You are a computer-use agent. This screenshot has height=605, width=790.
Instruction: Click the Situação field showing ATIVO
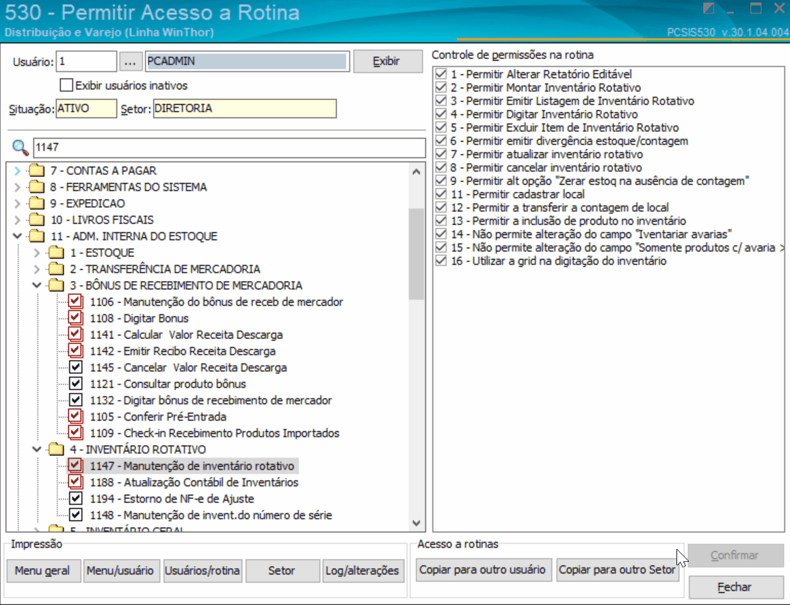86,108
